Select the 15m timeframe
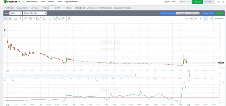The width and height of the screenshot is (226, 106). click(196, 18)
